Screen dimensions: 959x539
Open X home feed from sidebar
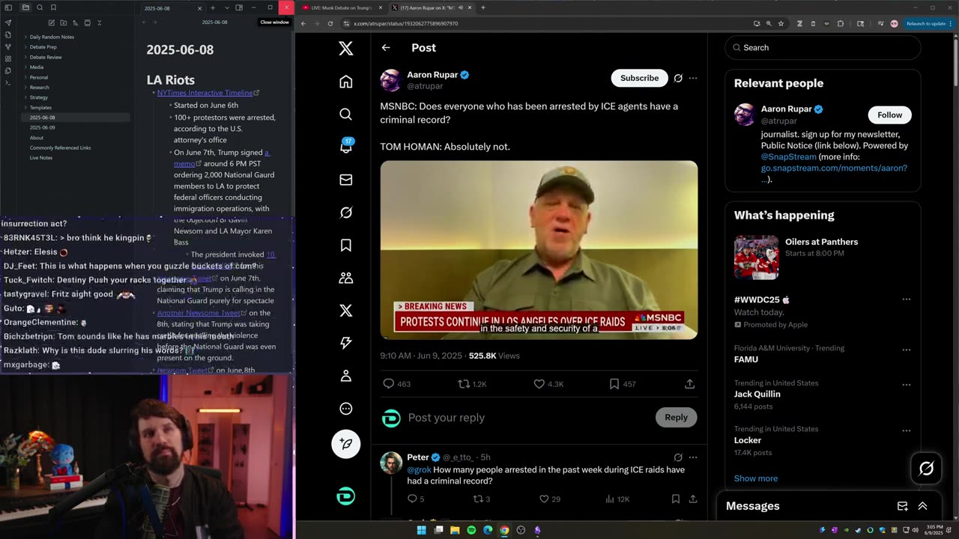point(345,82)
